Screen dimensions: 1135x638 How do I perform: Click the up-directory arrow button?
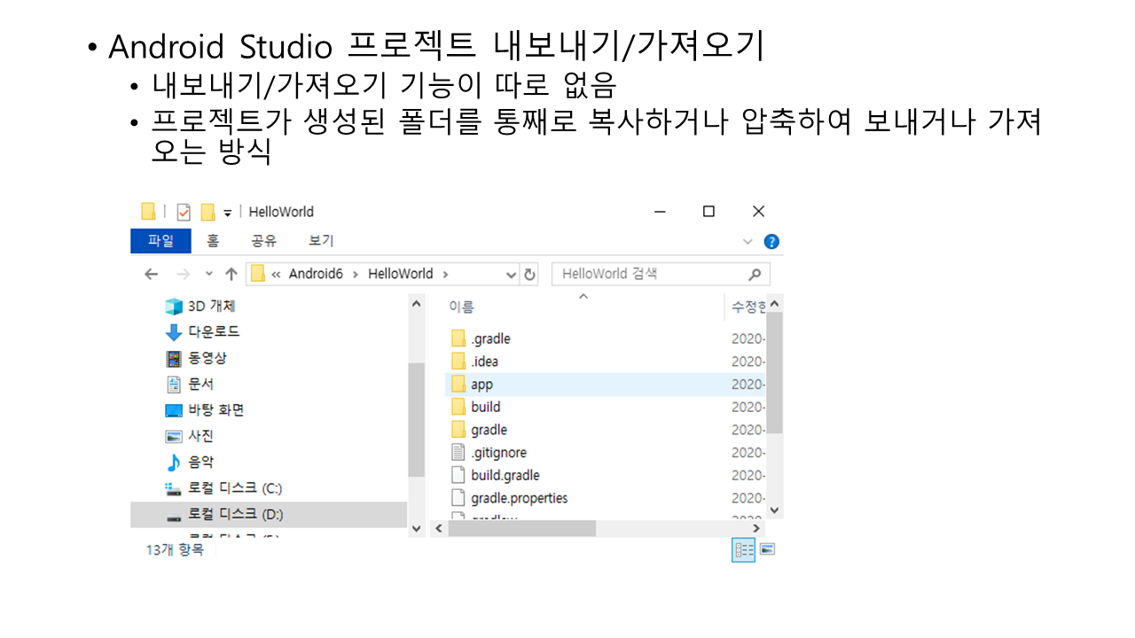[x=231, y=275]
